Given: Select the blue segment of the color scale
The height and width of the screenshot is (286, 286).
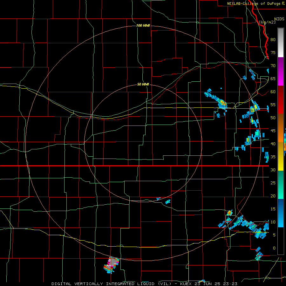Looking at the screenshot, I should pos(281,213).
